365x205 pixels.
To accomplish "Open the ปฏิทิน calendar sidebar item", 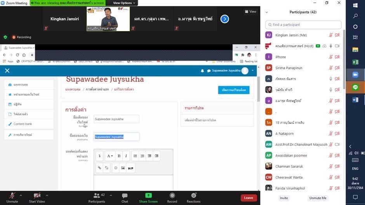I will point(17,104).
